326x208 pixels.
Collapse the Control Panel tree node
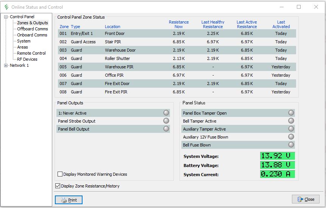(6, 17)
